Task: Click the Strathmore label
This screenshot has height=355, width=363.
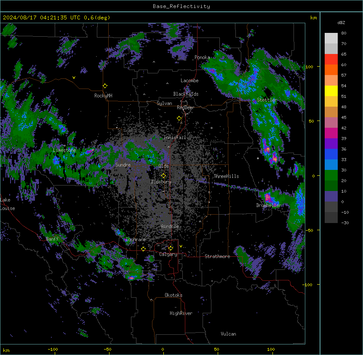Action: point(217,256)
